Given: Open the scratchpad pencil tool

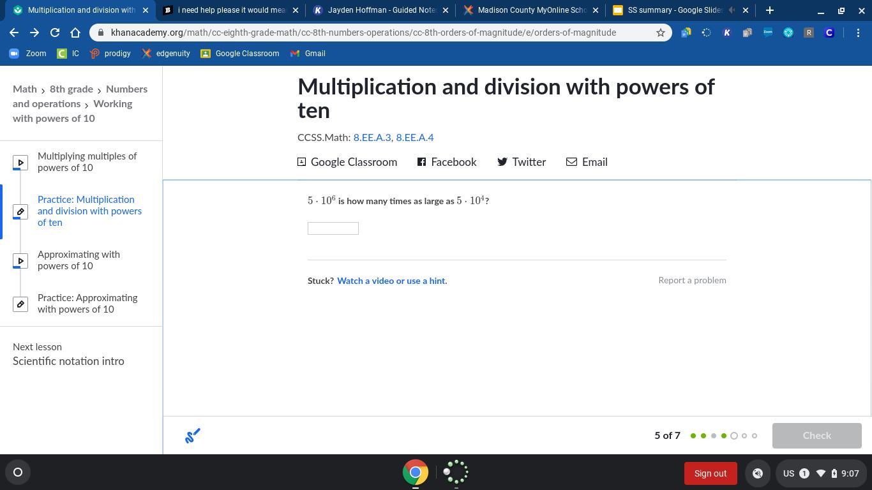Looking at the screenshot, I should click(193, 436).
